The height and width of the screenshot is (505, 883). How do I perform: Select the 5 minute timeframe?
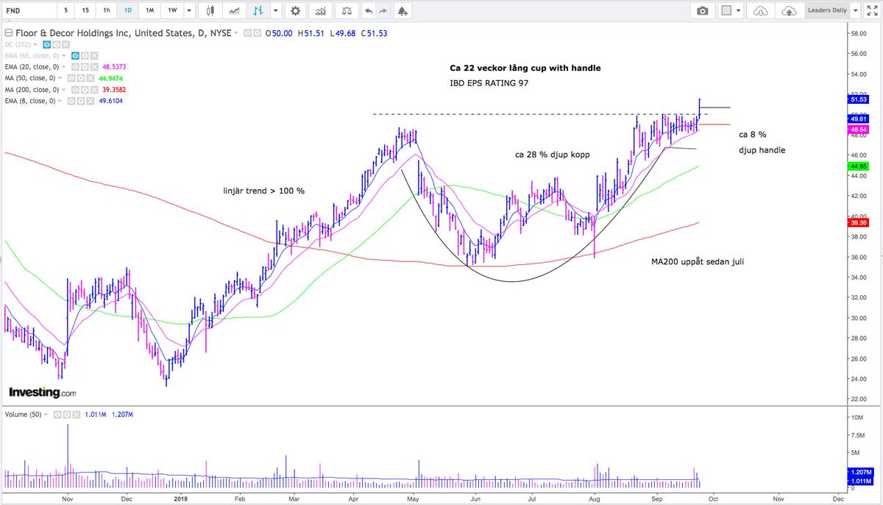point(67,11)
